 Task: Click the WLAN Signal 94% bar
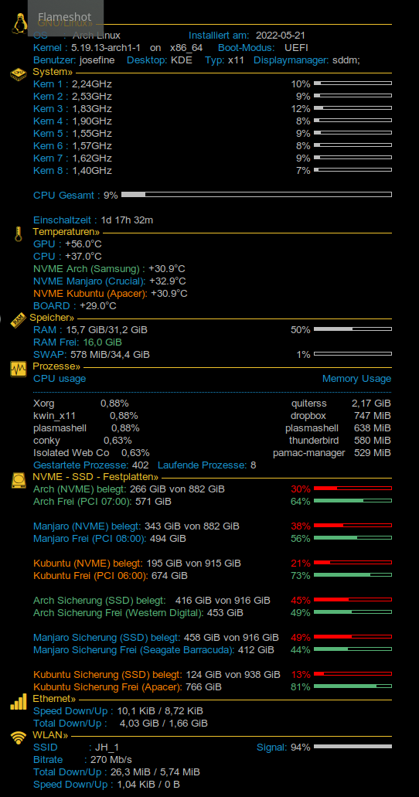pyautogui.click(x=353, y=747)
